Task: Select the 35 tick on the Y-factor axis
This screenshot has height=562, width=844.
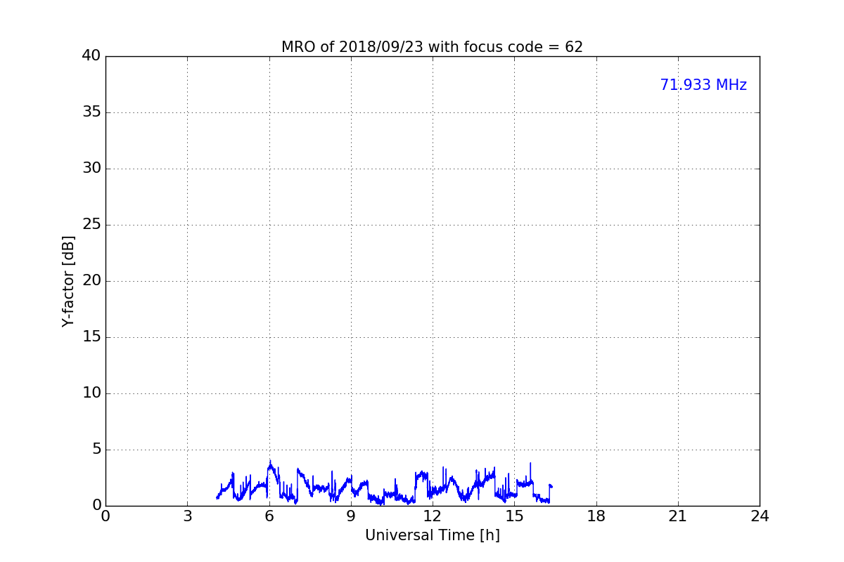Action: (91, 112)
